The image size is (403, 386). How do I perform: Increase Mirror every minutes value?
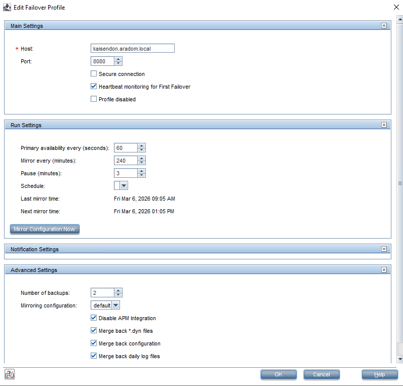tap(142, 159)
